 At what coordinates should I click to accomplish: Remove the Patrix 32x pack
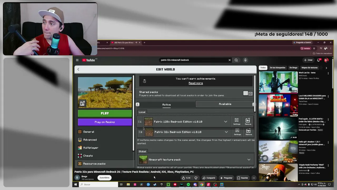coord(249,132)
